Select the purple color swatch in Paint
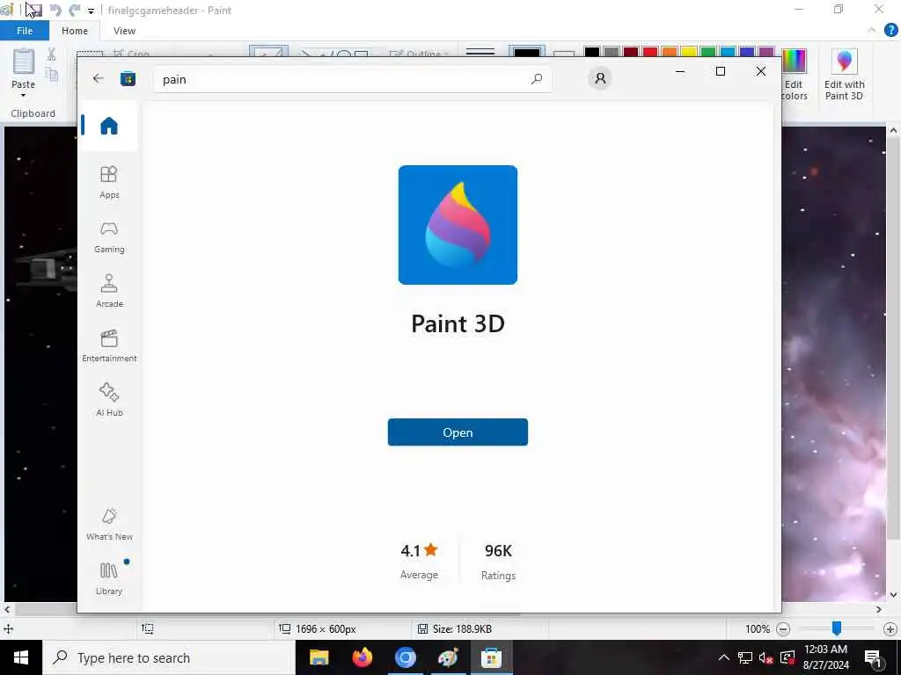 pyautogui.click(x=766, y=52)
